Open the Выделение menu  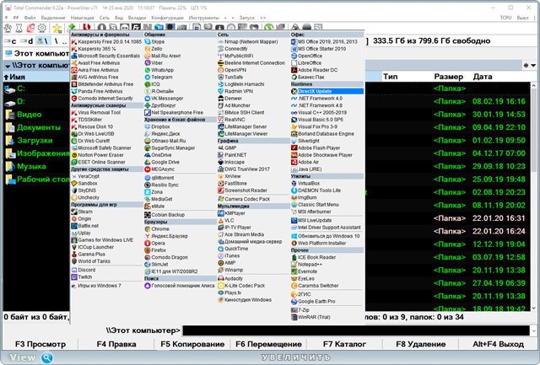(53, 18)
